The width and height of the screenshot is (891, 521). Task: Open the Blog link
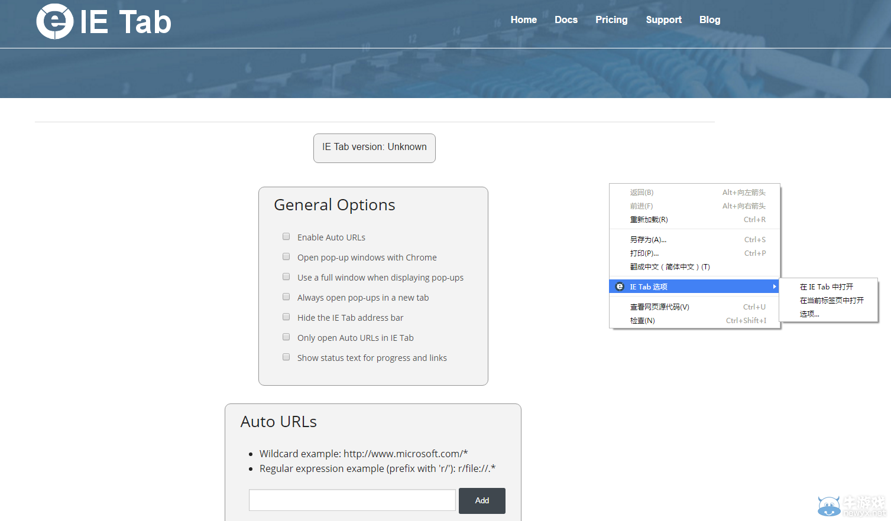pos(709,19)
